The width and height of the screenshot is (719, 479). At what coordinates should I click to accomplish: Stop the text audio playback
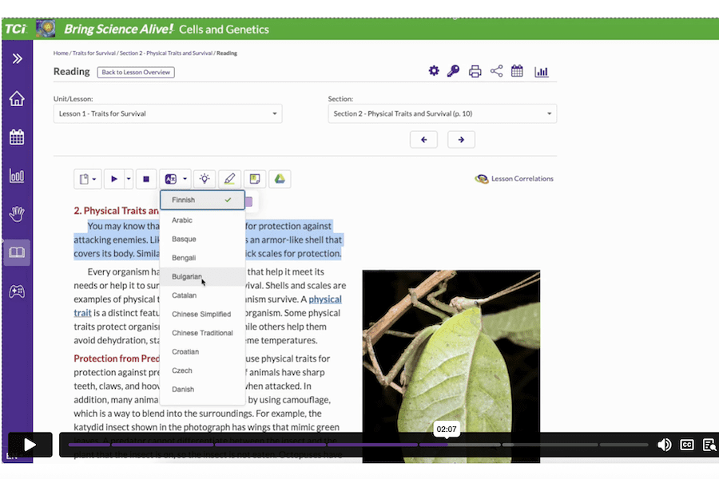click(146, 179)
